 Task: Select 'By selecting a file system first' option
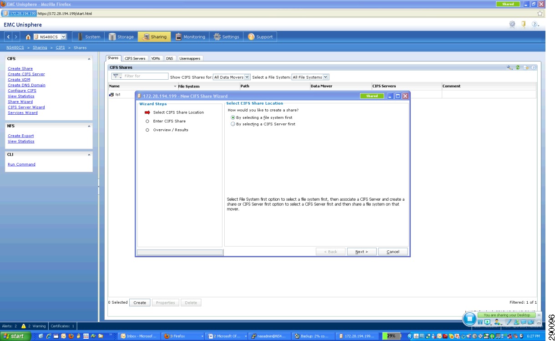[233, 117]
